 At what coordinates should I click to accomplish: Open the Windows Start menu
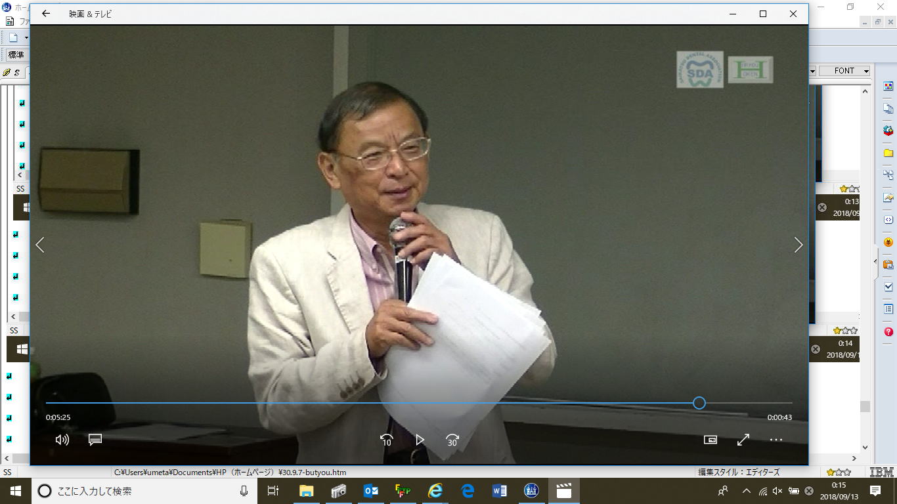click(x=15, y=491)
